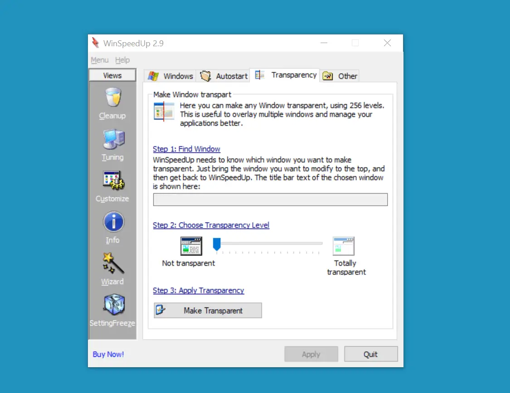Viewport: 510px width, 393px height.
Task: Open the Help menu
Action: point(122,60)
